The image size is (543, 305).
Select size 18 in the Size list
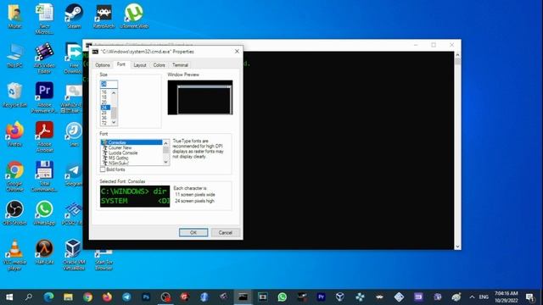coord(105,97)
